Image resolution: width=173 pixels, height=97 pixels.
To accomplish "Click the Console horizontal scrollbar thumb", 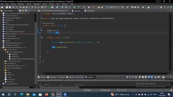I will coord(59,88).
